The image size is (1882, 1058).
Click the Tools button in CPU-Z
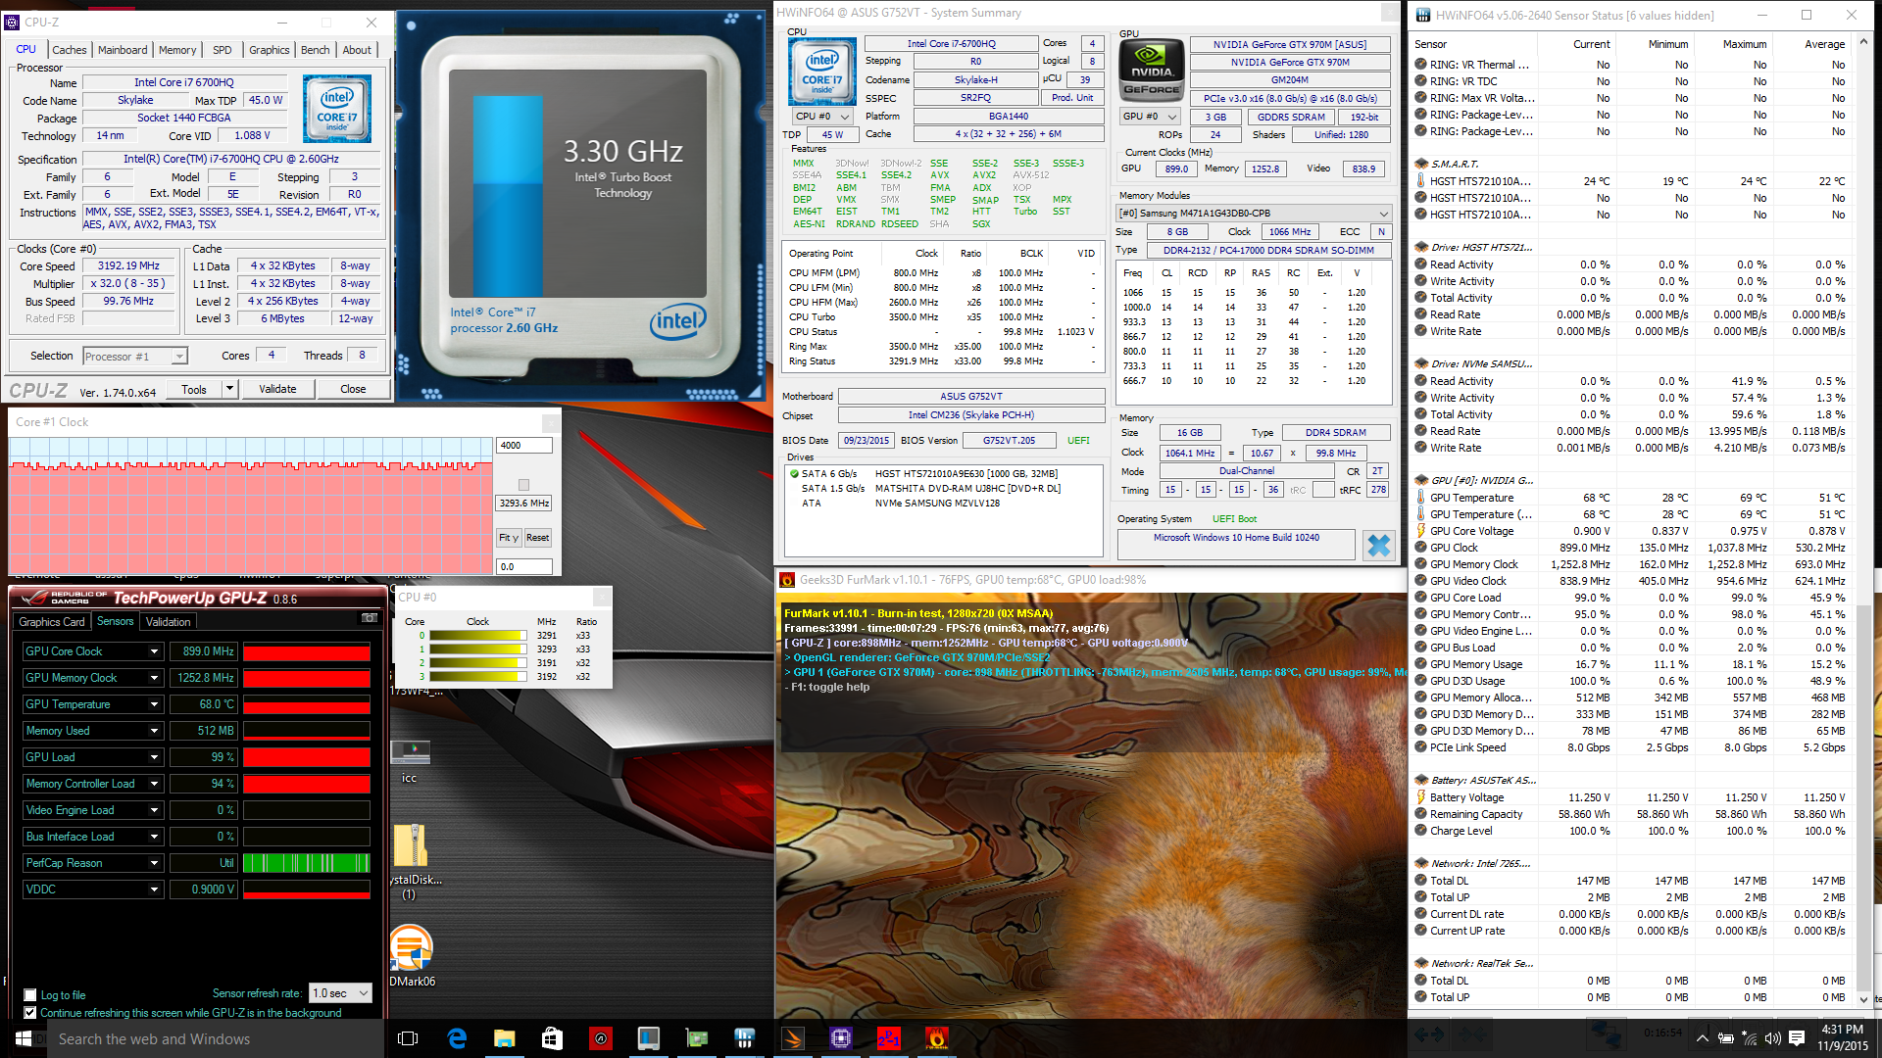tap(194, 389)
